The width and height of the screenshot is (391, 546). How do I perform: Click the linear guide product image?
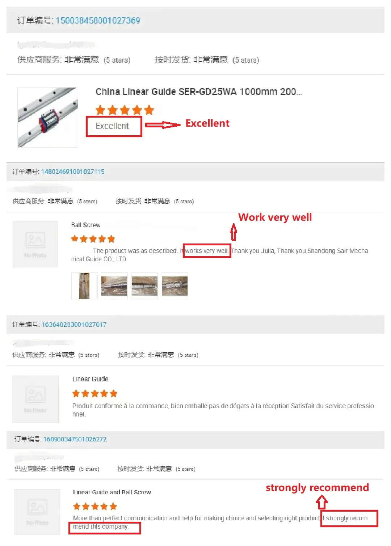[48, 117]
